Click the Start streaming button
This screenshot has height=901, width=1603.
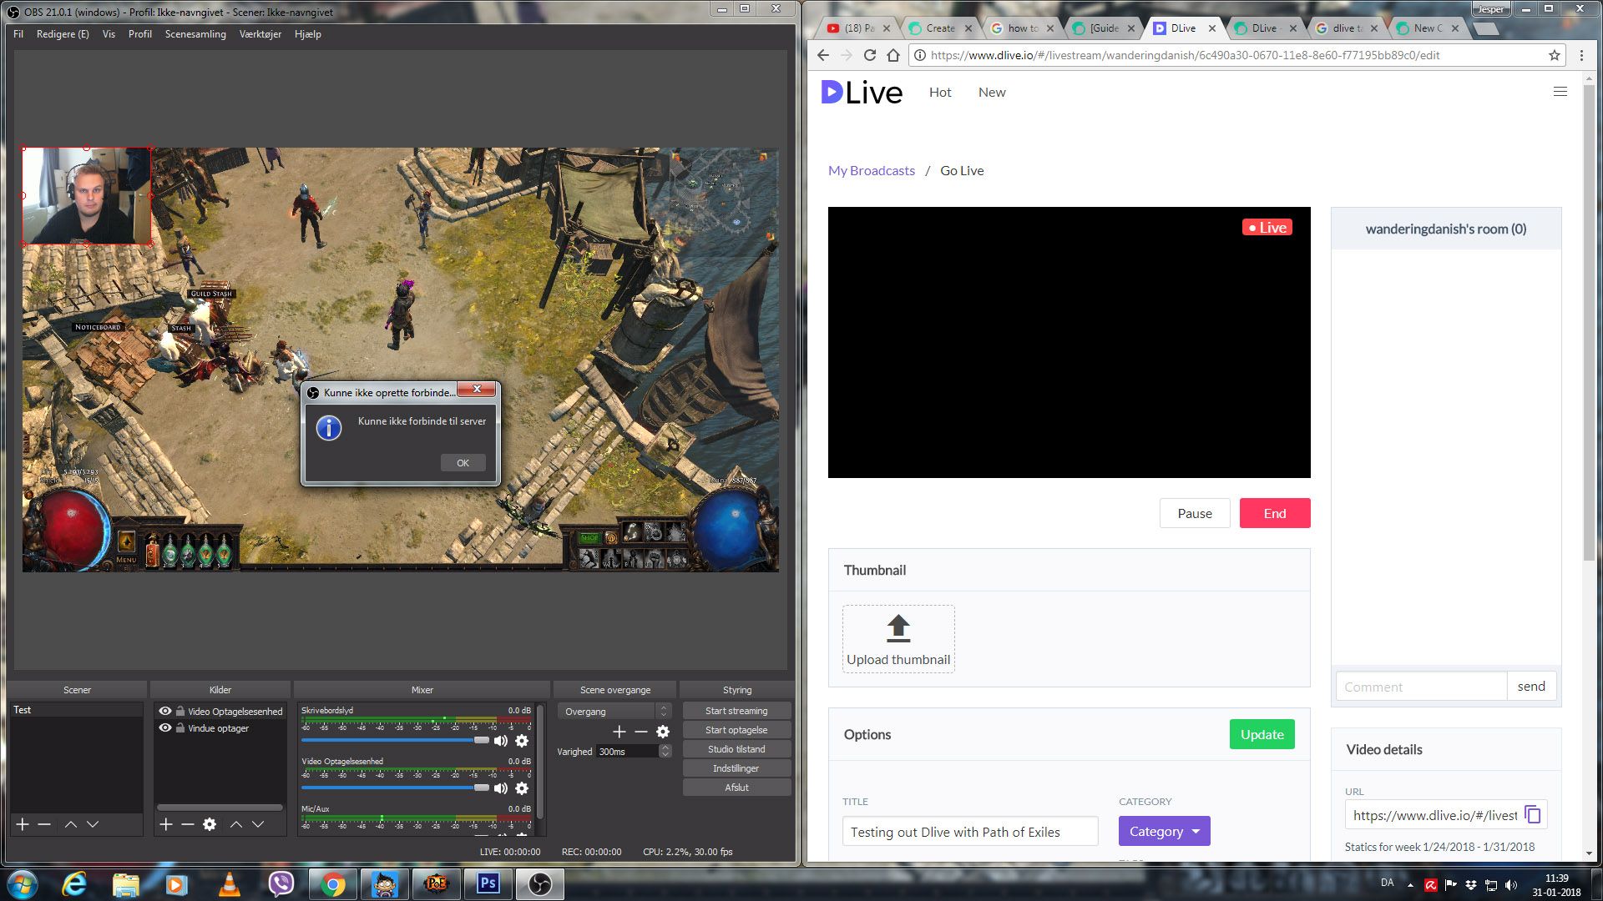736,711
